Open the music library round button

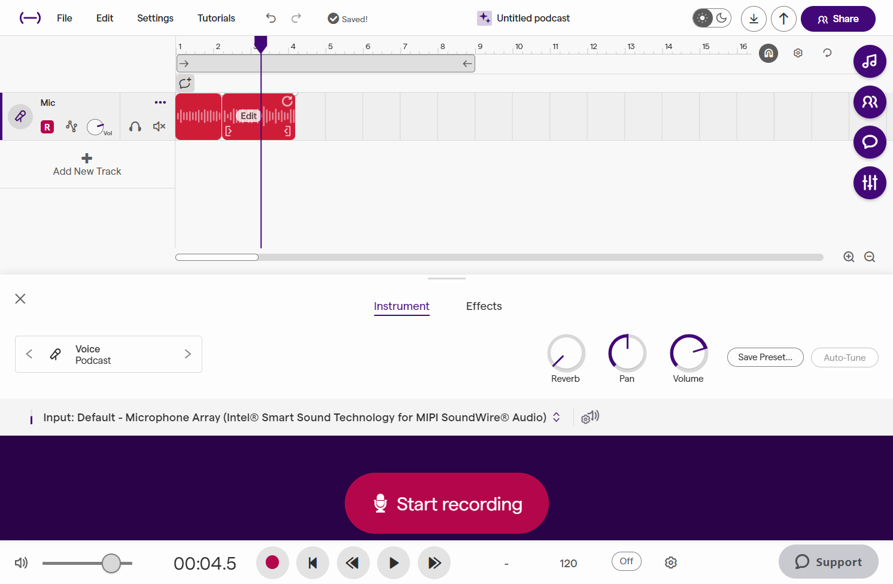870,61
